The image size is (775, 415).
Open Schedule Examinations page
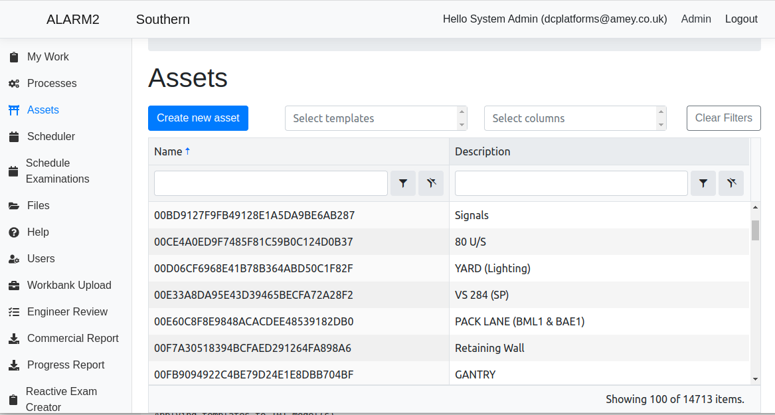(57, 171)
